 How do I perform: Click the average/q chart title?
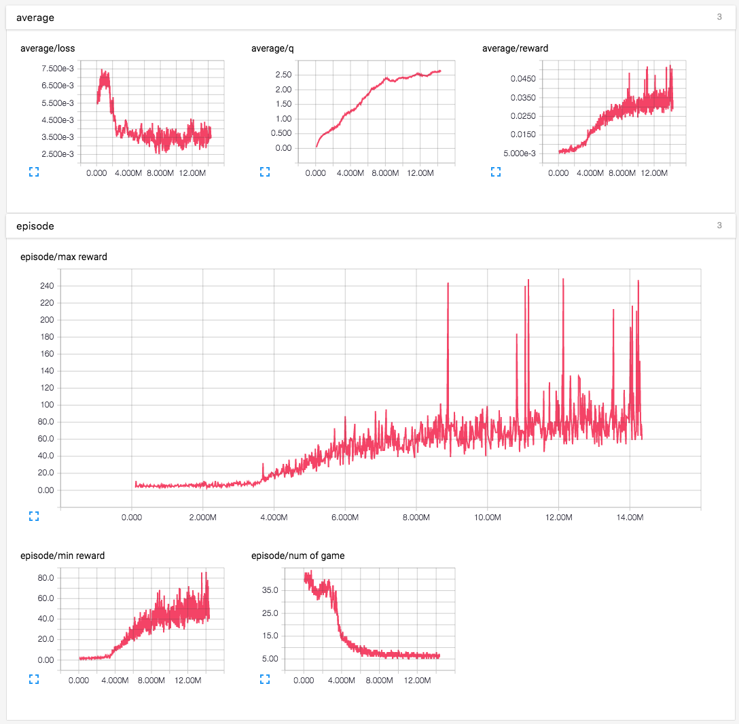(x=272, y=48)
